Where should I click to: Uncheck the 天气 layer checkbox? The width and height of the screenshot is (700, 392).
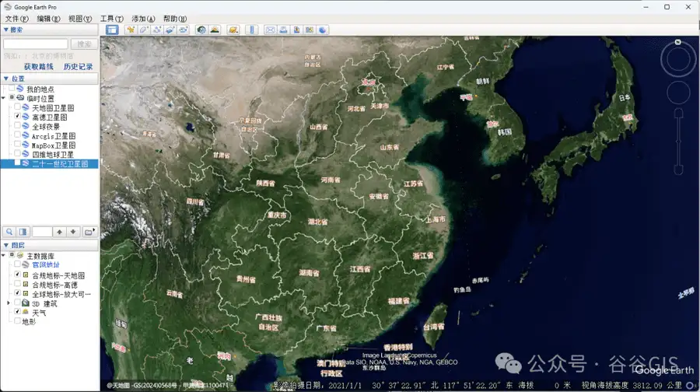(x=17, y=312)
